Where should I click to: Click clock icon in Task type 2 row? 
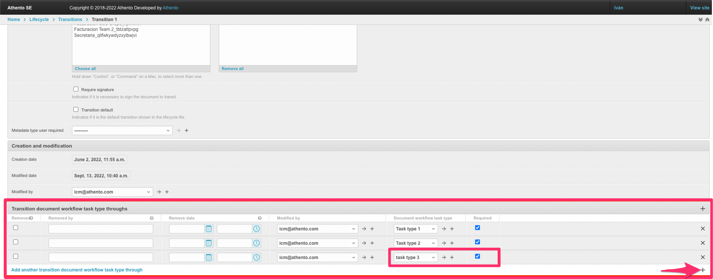[x=256, y=243]
